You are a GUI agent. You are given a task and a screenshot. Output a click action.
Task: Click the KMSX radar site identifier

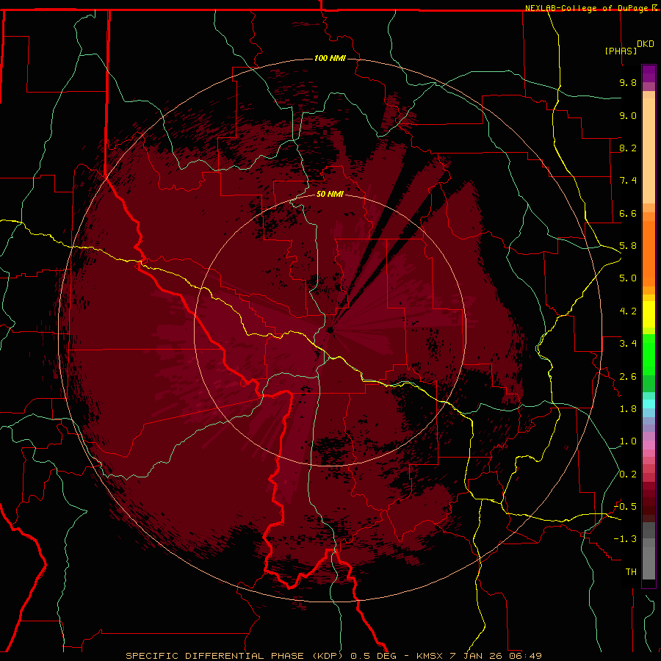(430, 656)
